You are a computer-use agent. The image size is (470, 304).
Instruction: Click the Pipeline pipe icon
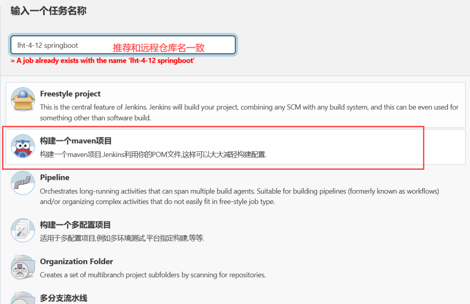coord(23,183)
